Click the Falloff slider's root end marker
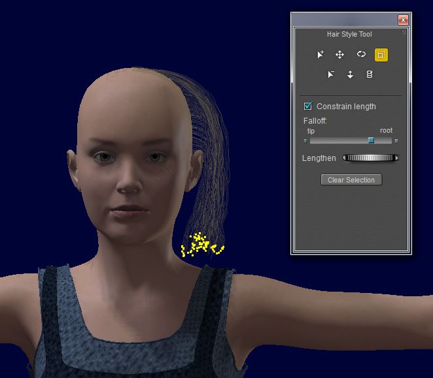This screenshot has width=433, height=378. (396, 141)
